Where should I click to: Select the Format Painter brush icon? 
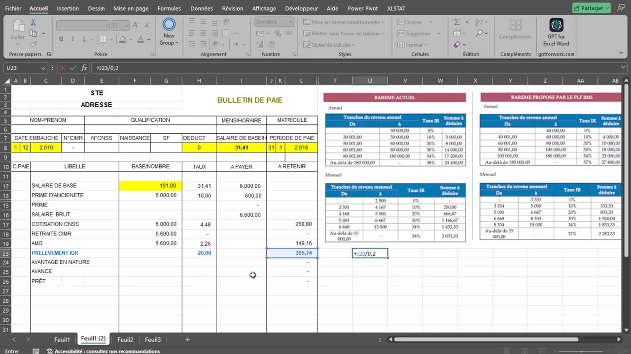click(33, 44)
